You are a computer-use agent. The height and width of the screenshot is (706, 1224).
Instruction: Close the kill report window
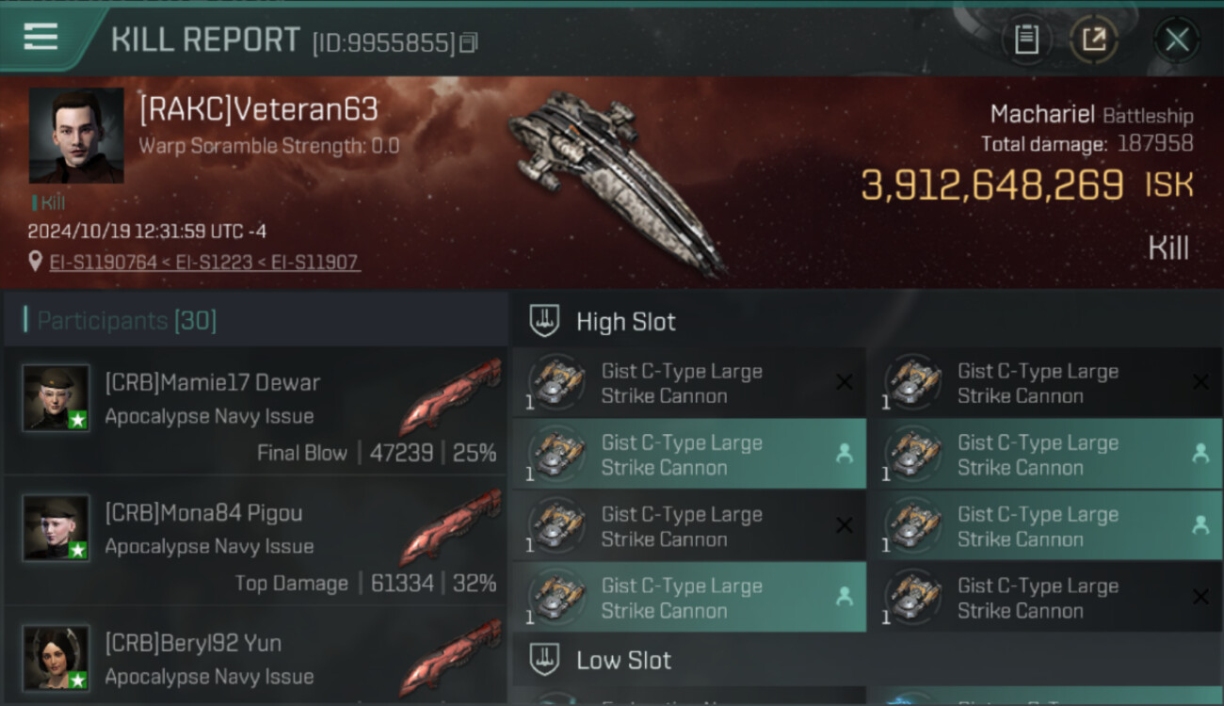(1177, 40)
